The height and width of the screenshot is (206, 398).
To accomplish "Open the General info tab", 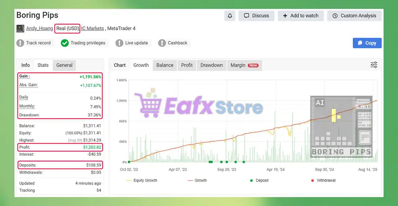I will 64,65.
